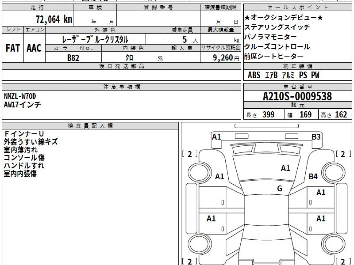Select color number B82

click(x=73, y=58)
